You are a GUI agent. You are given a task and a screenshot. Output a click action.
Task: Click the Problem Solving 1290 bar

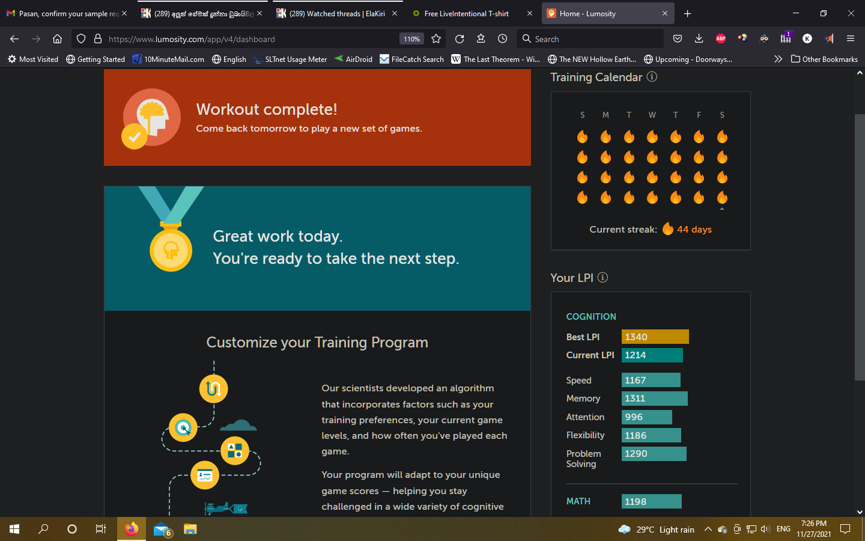[x=654, y=454]
